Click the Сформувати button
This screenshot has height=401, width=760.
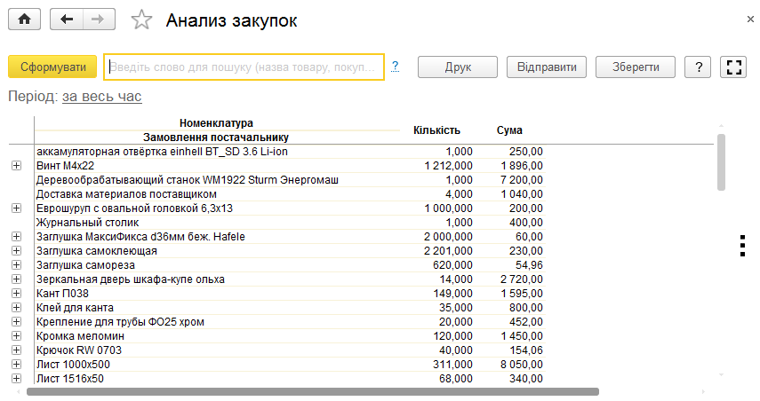[x=52, y=67]
